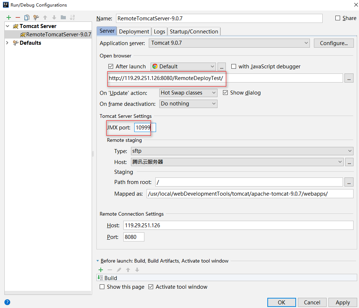Click the Cancel button
Viewport: 359px width, 308px height.
[x=312, y=303]
